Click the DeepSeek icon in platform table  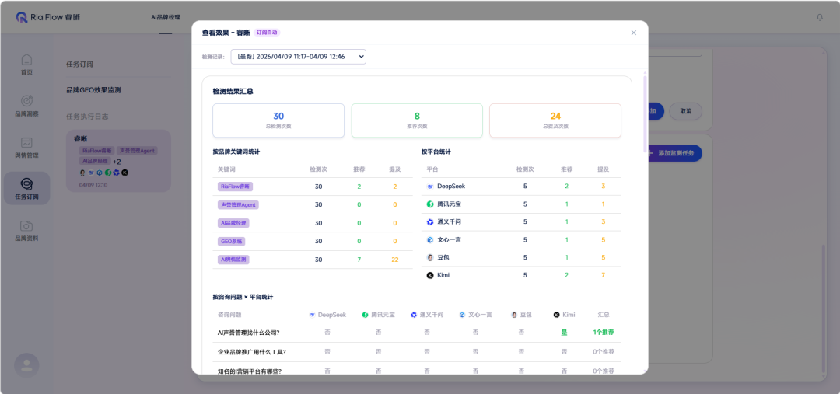coord(430,187)
